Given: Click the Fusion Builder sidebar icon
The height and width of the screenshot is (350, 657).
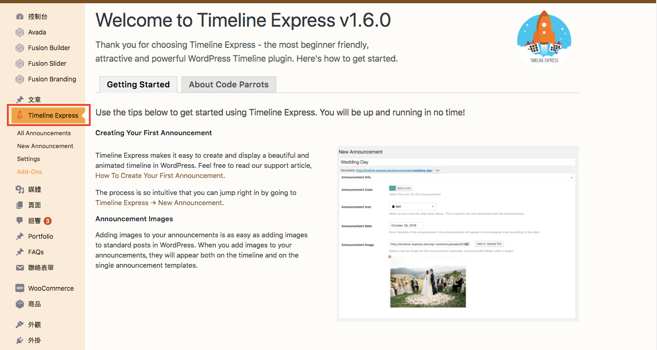Looking at the screenshot, I should pos(20,48).
